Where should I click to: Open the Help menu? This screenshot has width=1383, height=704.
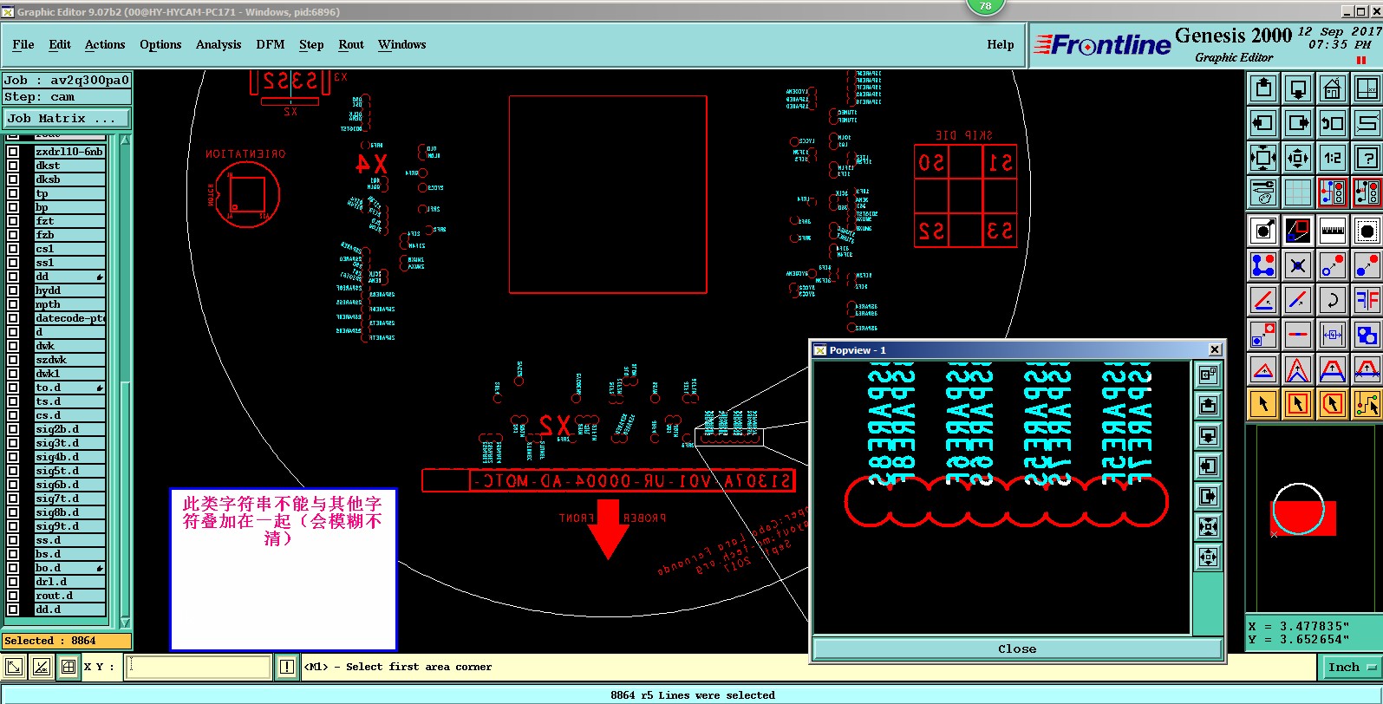1000,45
